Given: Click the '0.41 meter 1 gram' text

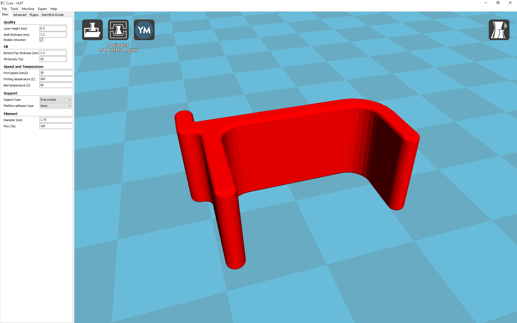Looking at the screenshot, I should point(118,50).
